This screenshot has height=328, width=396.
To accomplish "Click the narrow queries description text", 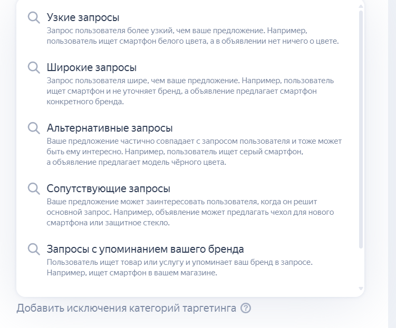I will click(x=192, y=36).
